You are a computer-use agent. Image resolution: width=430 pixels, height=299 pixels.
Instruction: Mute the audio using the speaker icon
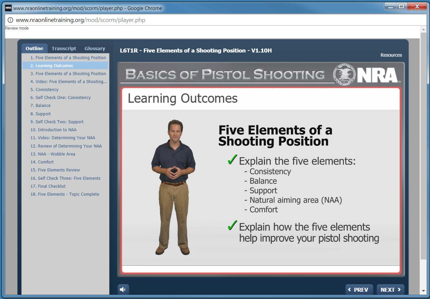123,289
